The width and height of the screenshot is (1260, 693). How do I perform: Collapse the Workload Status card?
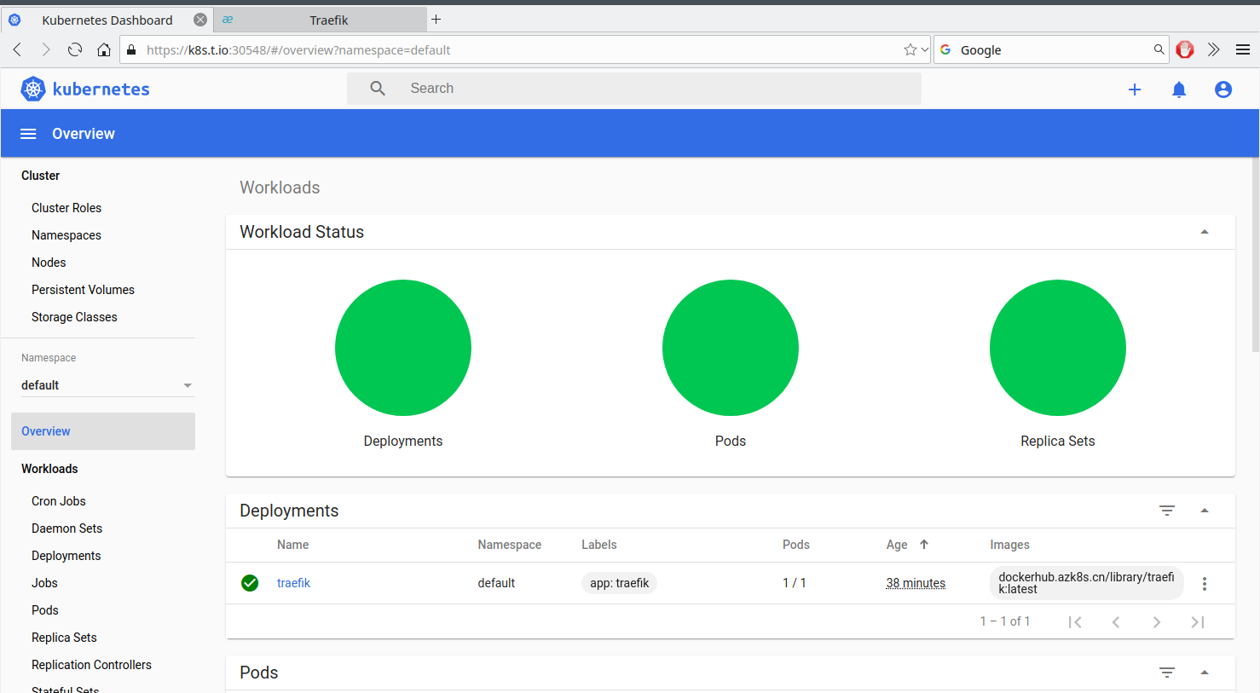tap(1205, 232)
